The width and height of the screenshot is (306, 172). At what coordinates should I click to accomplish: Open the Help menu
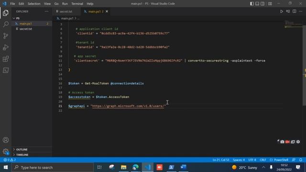click(x=90, y=4)
